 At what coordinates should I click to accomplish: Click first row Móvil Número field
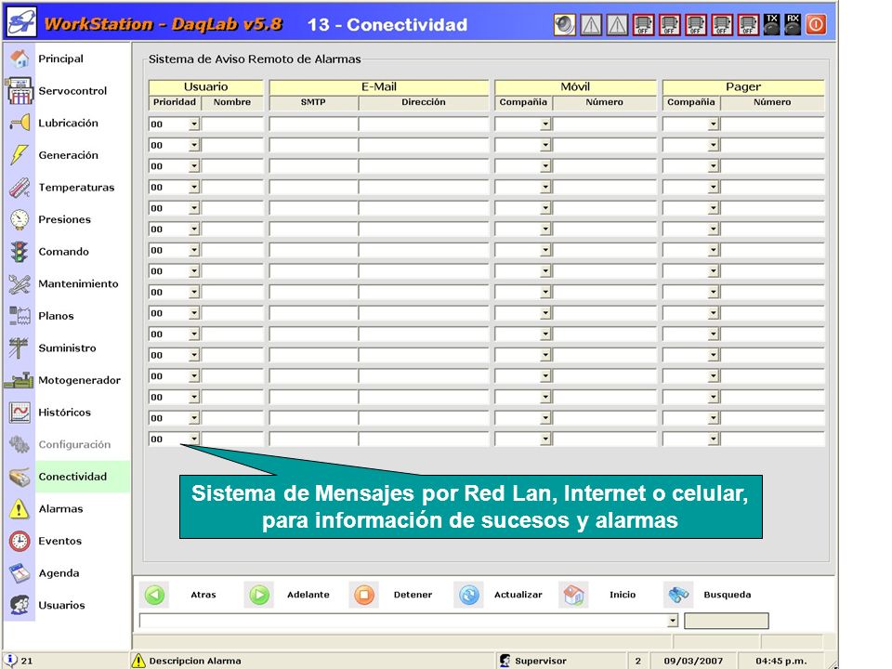pos(604,124)
